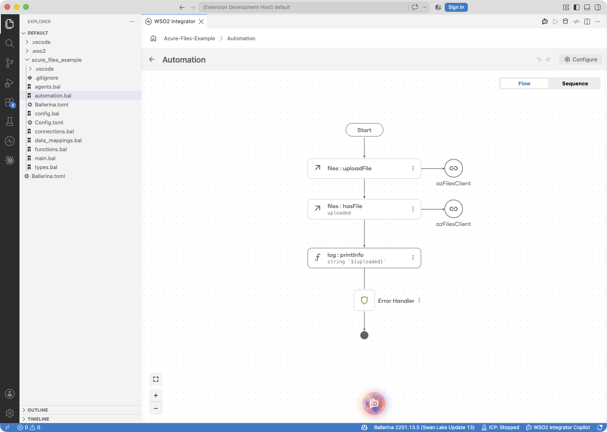Click the home icon in breadcrumb

[153, 39]
